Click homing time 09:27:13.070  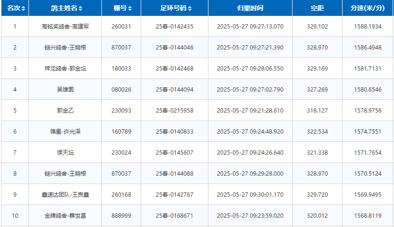[x=266, y=26]
